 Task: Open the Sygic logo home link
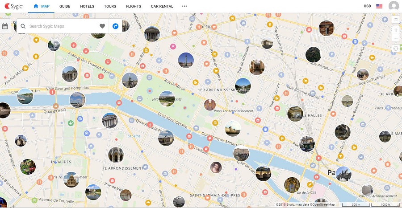coord(13,6)
